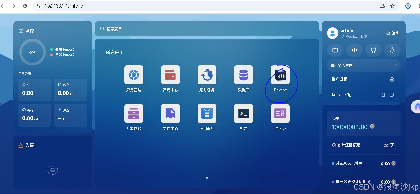Switch language with the 中 button
Viewport: 420px width, 194px height.
(x=354, y=50)
